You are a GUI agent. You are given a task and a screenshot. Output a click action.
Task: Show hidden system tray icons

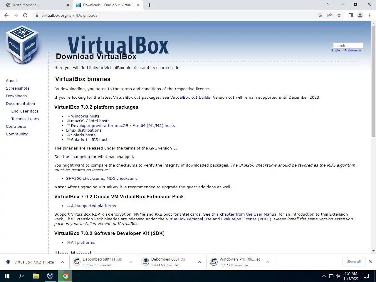[324, 276]
